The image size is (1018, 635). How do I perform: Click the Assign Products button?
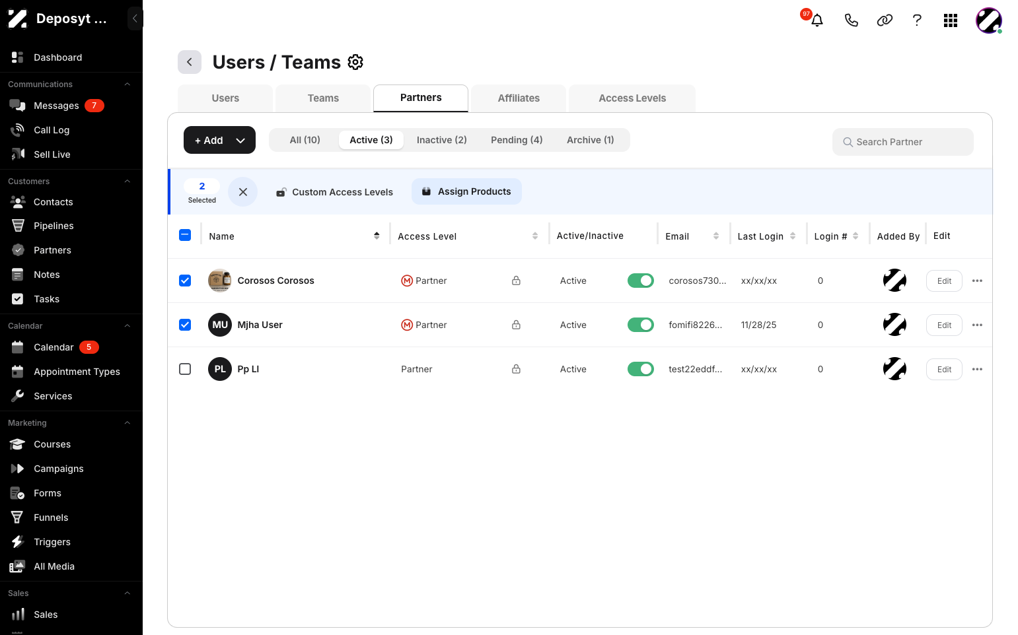point(466,191)
